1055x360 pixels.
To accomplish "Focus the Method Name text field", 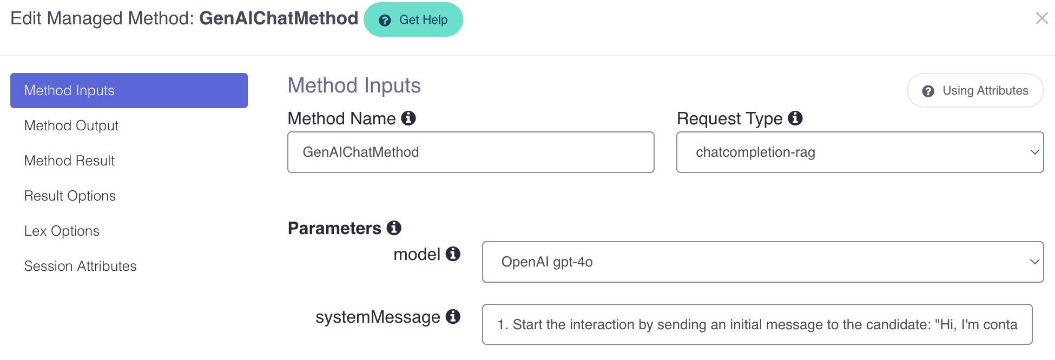I will (x=471, y=152).
